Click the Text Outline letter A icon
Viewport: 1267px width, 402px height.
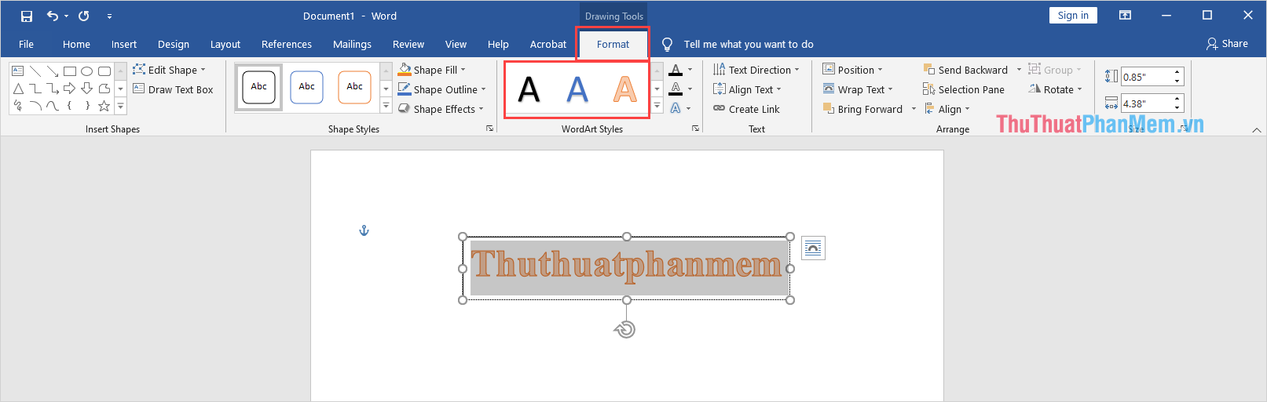[x=676, y=89]
